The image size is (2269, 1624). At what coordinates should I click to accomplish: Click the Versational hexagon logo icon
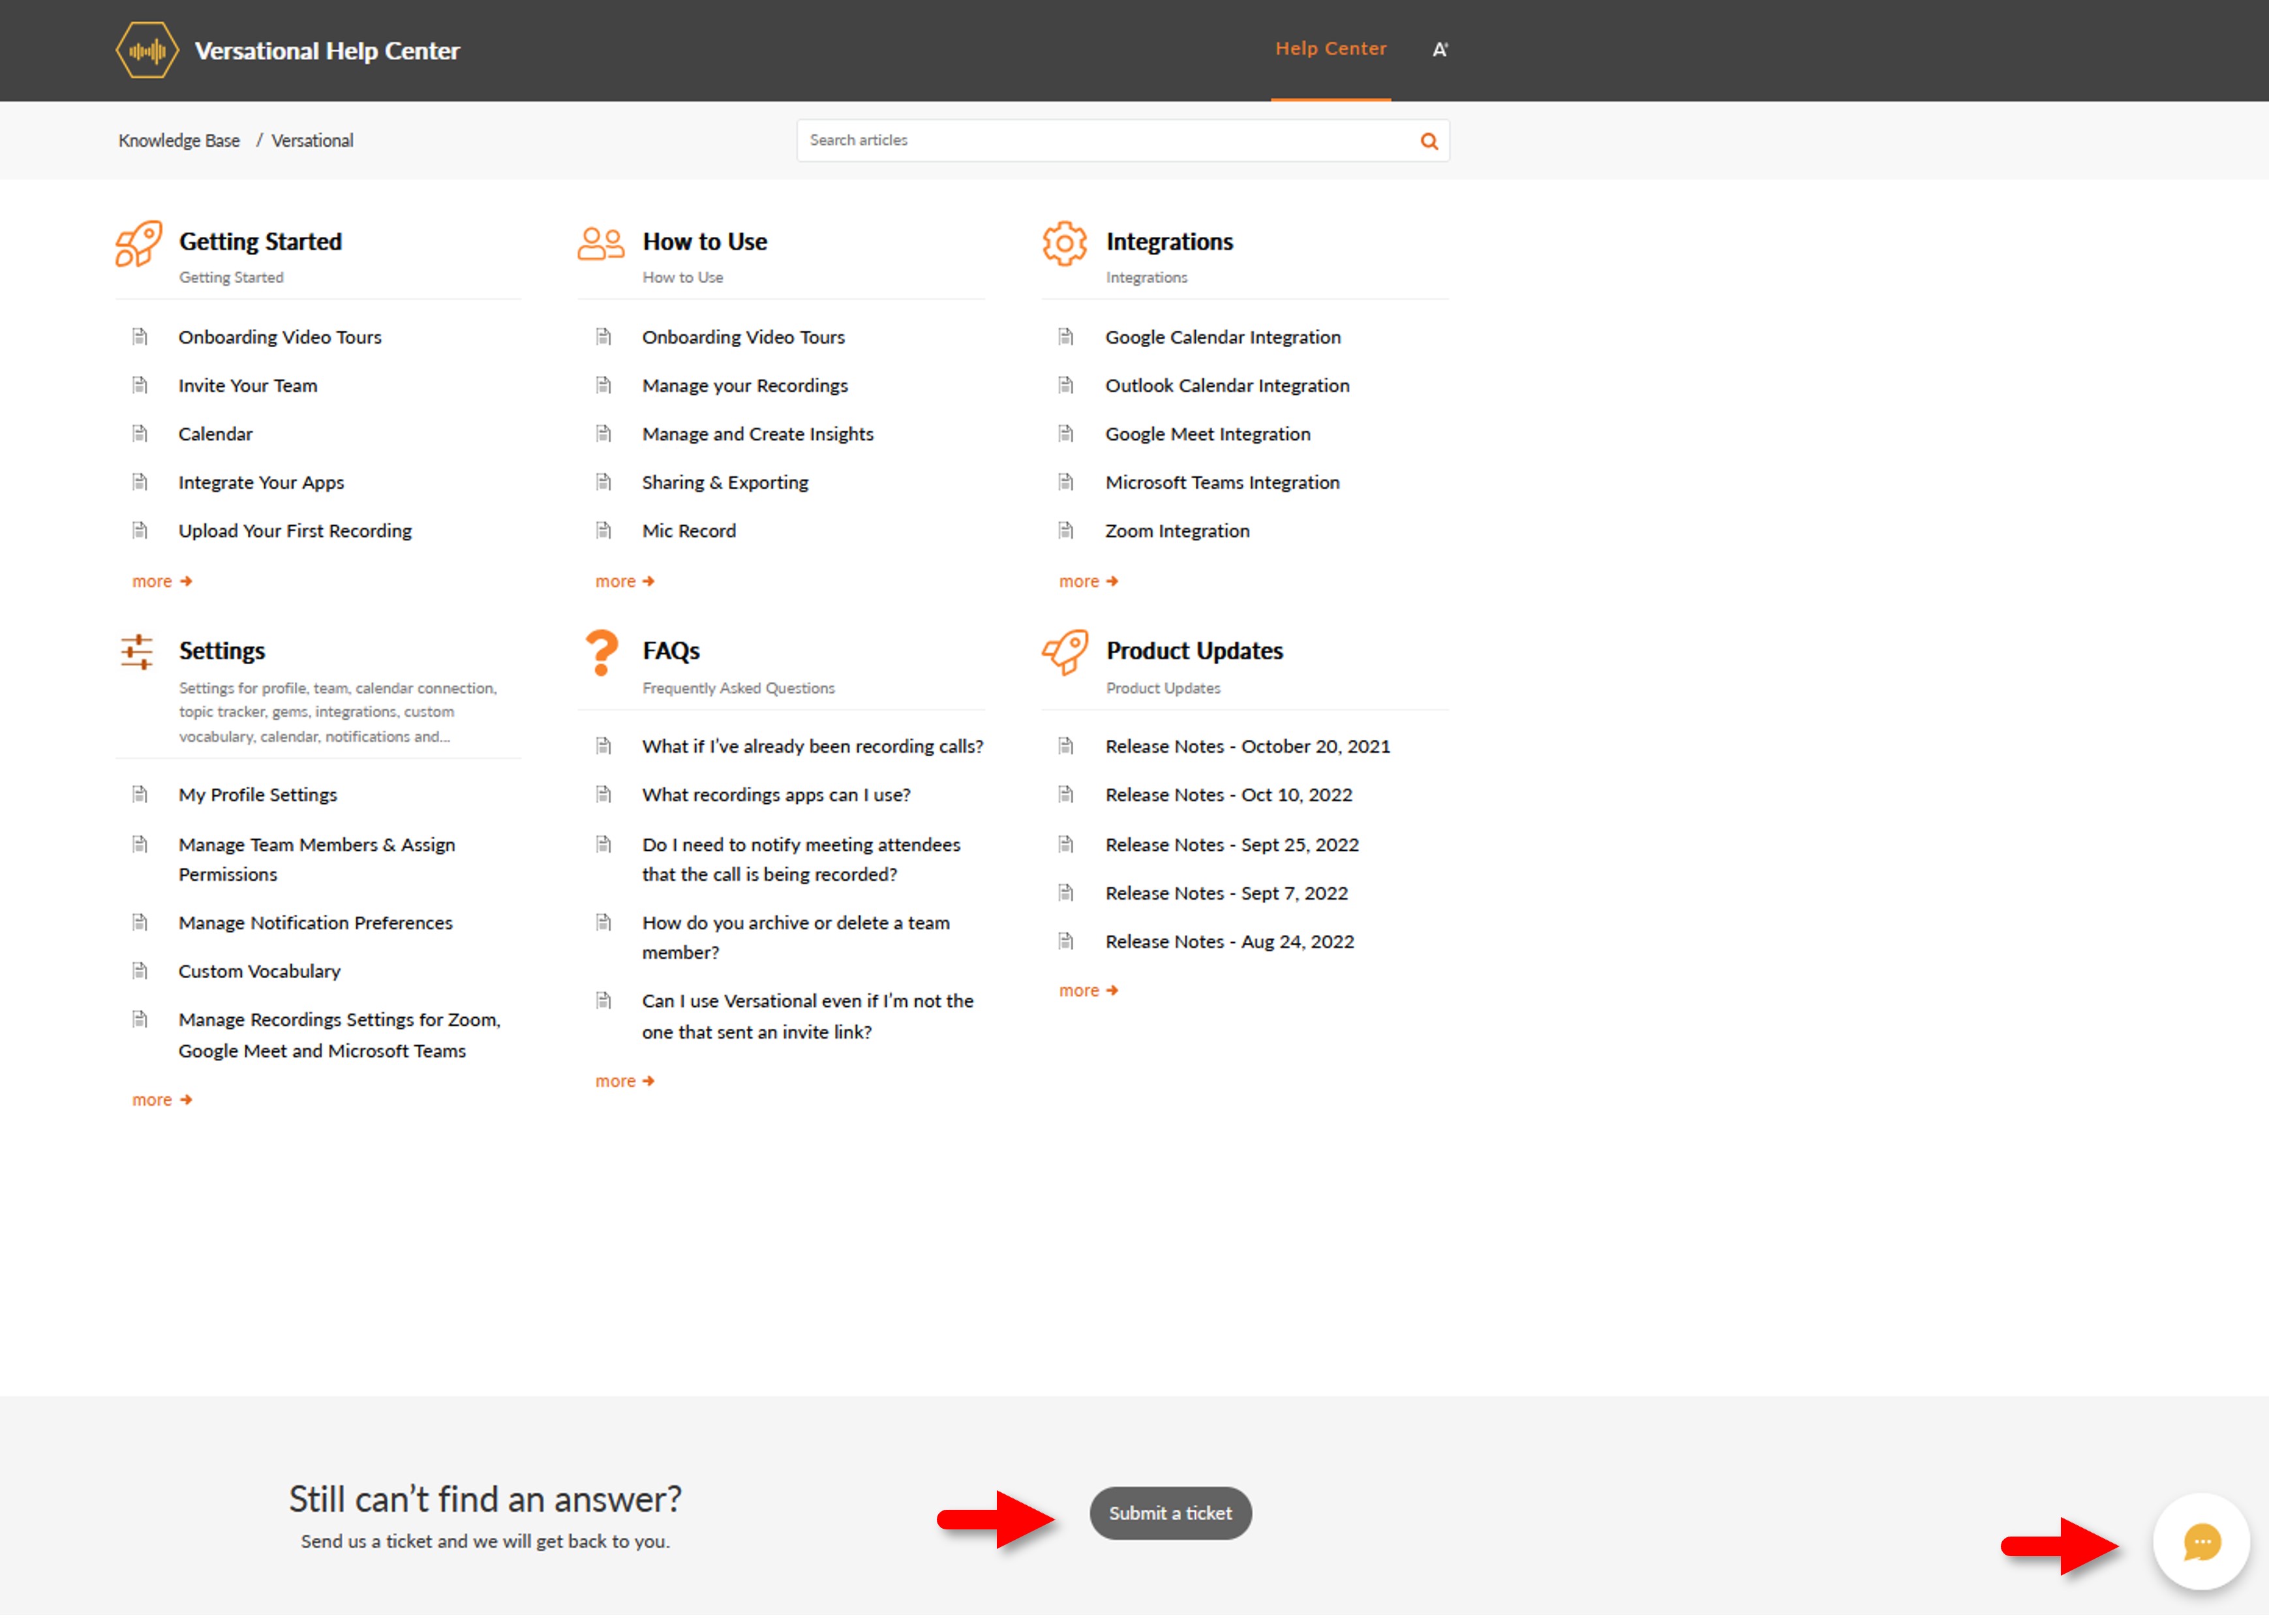[147, 50]
